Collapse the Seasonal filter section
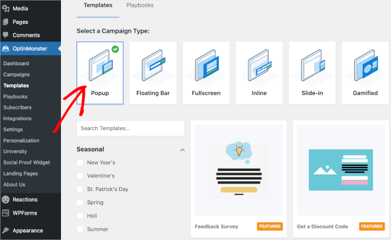The image size is (391, 240). [182, 150]
